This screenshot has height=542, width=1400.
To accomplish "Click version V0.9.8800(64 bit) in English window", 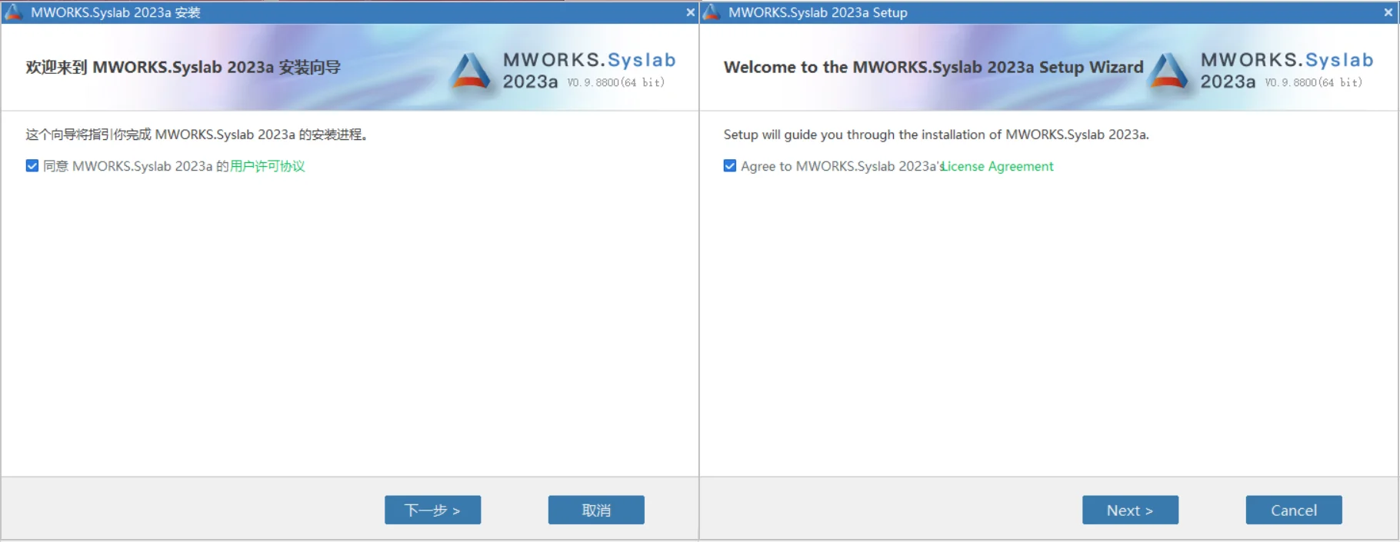I will [x=1314, y=82].
